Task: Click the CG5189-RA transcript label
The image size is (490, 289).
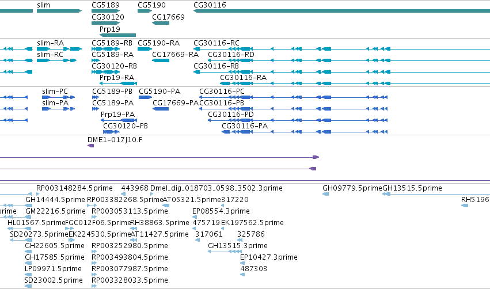Action: pos(112,55)
